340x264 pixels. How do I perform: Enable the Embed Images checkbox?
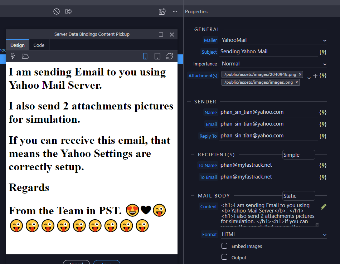[224, 246]
